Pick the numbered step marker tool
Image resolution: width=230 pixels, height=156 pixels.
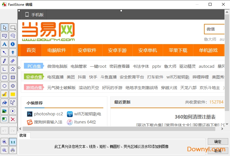tap(13, 44)
